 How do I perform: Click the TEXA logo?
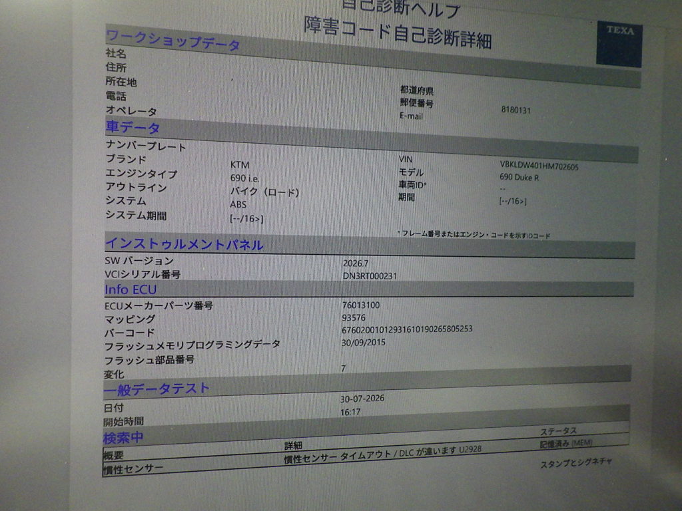(x=619, y=45)
